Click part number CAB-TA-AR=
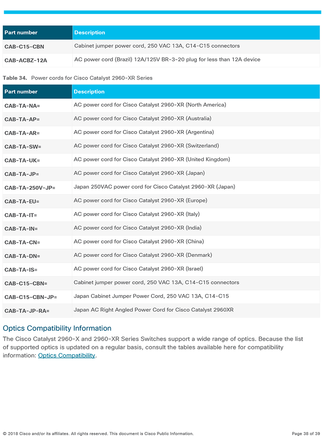 click(22, 133)
